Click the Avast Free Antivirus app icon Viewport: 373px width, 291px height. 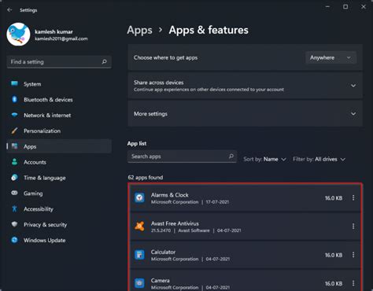(139, 226)
